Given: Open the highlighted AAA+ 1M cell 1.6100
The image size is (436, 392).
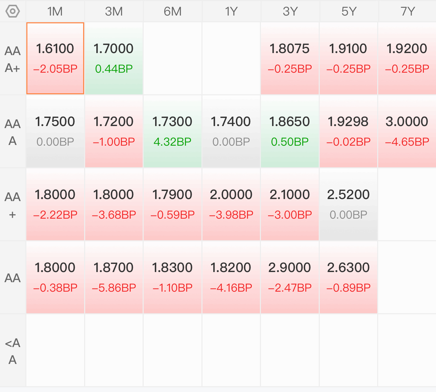Looking at the screenshot, I should 55,58.
